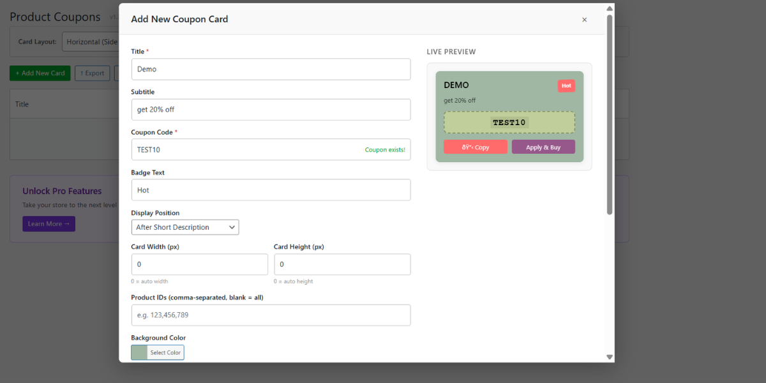Screen dimensions: 766x383
Task: Click the Product IDs input field
Action: 271,315
